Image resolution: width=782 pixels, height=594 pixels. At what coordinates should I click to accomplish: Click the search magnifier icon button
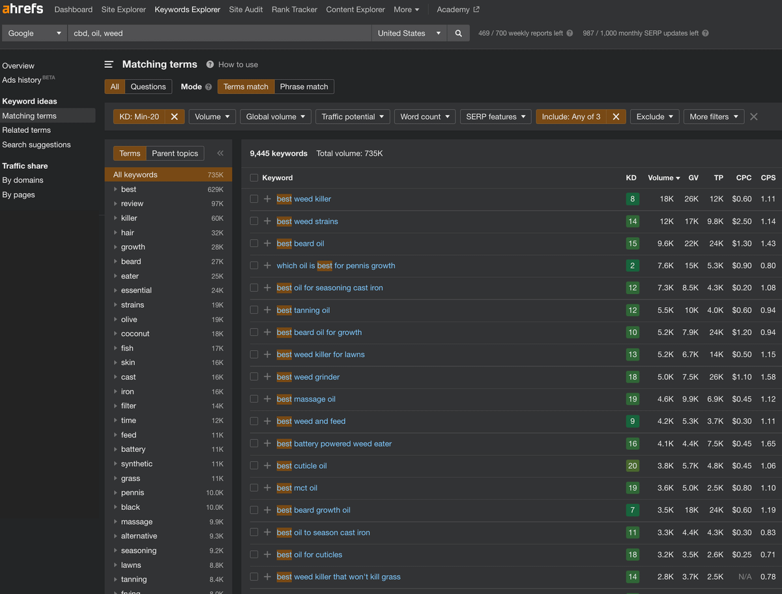click(459, 33)
